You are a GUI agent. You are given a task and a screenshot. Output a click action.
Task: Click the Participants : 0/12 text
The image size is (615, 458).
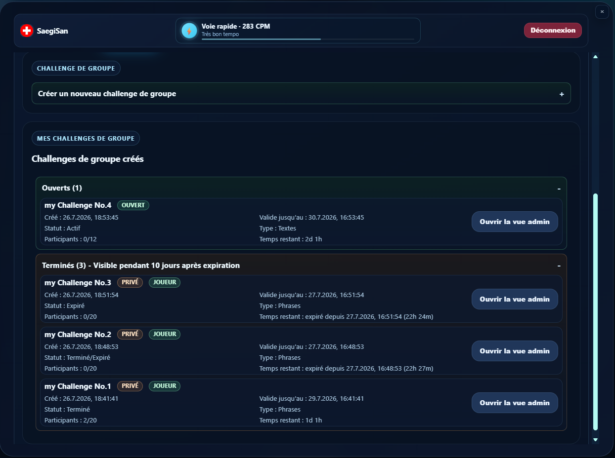71,239
